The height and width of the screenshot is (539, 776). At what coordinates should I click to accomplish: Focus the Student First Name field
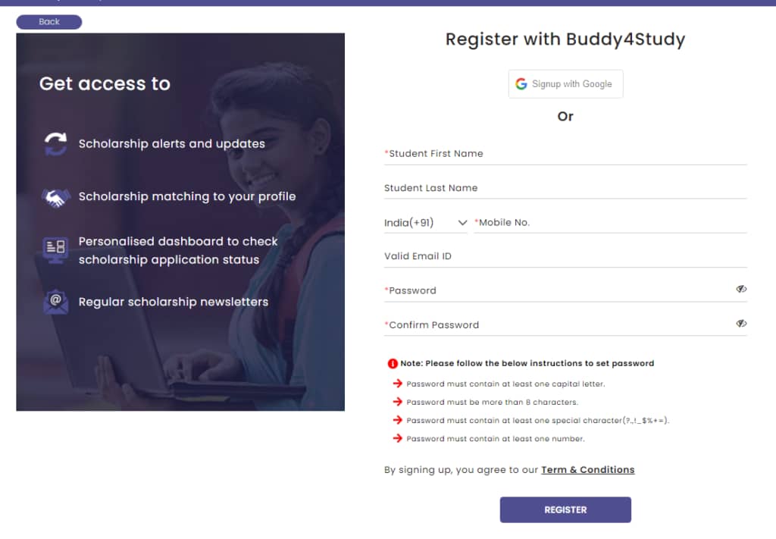coord(565,154)
